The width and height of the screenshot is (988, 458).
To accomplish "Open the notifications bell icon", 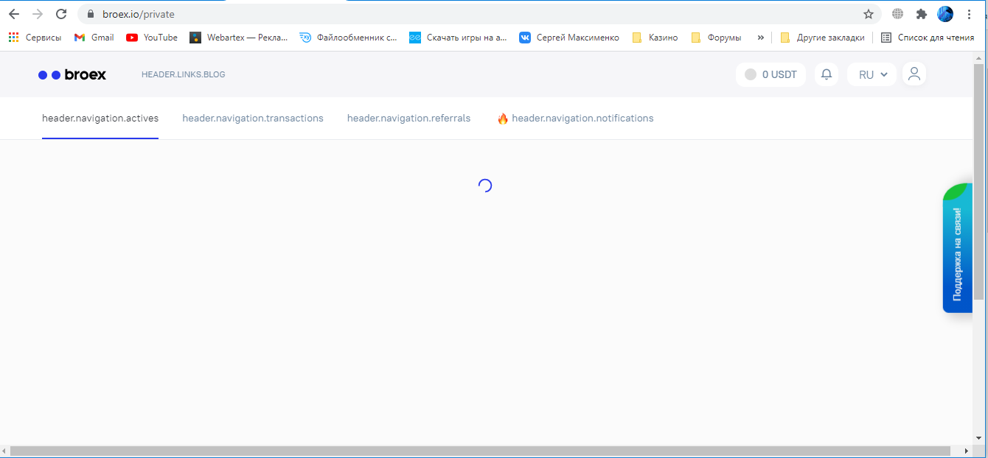I will 827,74.
